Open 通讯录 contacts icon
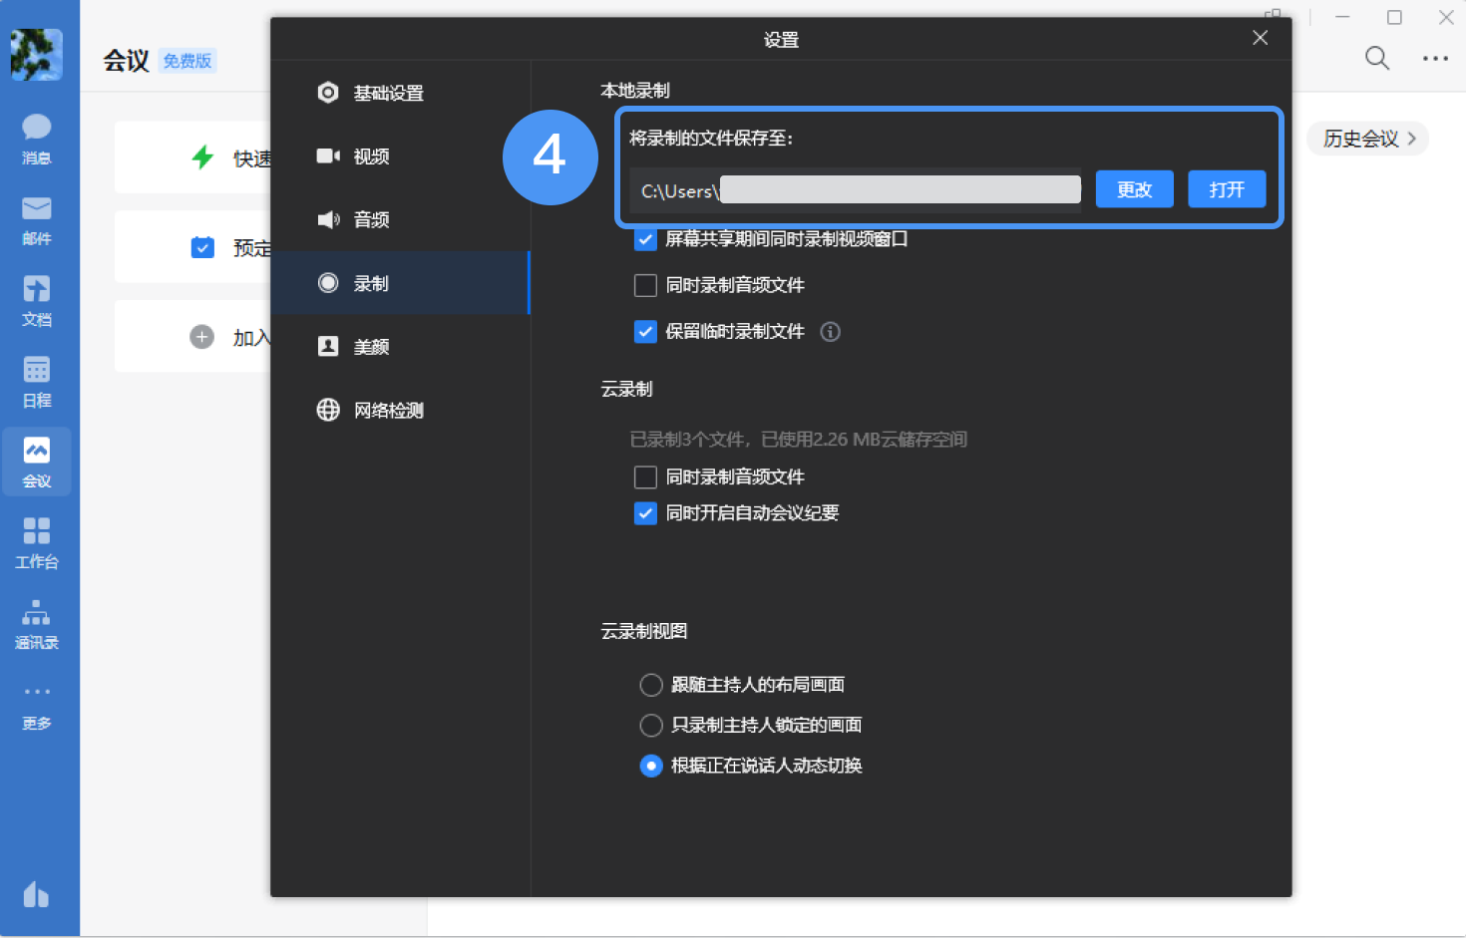The image size is (1466, 938). (x=37, y=622)
